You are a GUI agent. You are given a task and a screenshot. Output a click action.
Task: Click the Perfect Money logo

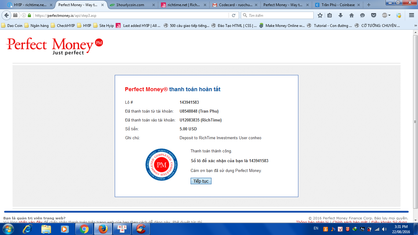coord(54,47)
